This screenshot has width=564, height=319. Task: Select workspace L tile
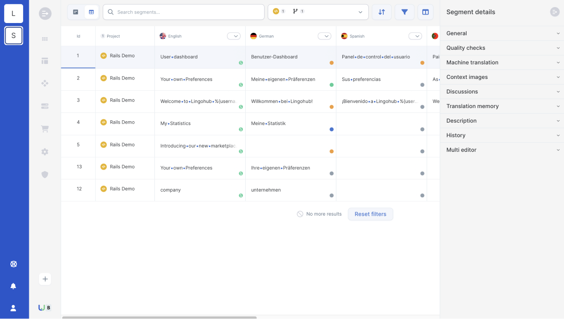tap(14, 14)
